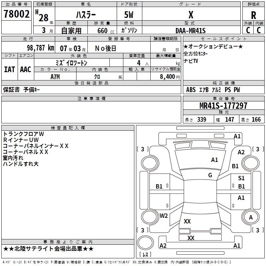Click inspector note ハンドルすれ大
The width and height of the screenshot is (266, 266).
tap(21, 164)
